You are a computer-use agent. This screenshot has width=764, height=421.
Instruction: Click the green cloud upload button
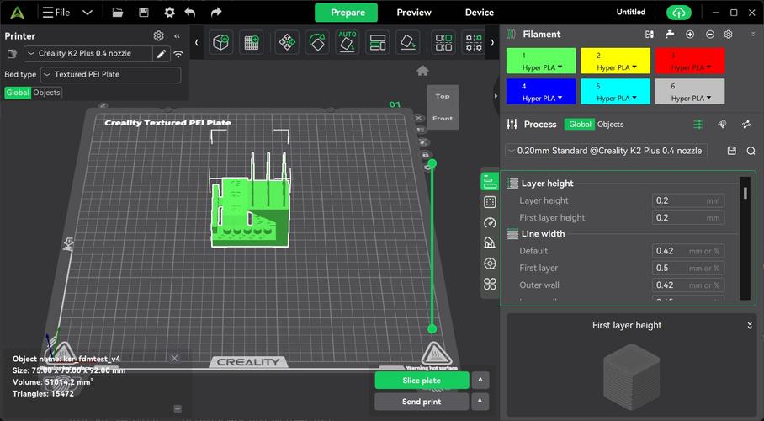(x=679, y=13)
